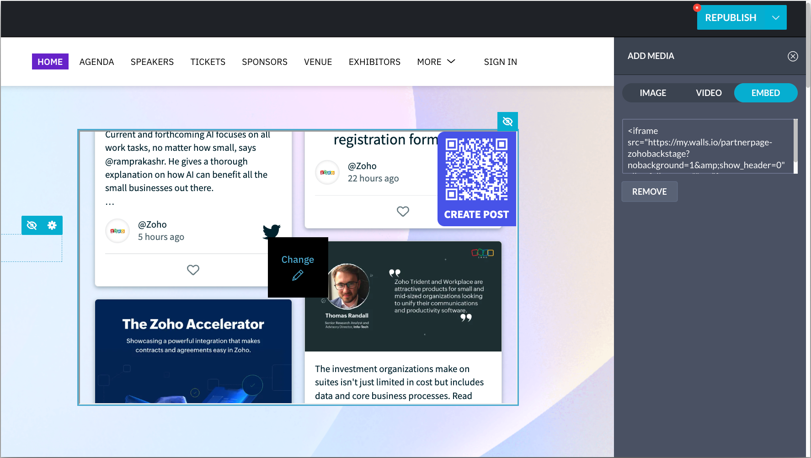Remove the embedded media
811x458 pixels.
(650, 192)
